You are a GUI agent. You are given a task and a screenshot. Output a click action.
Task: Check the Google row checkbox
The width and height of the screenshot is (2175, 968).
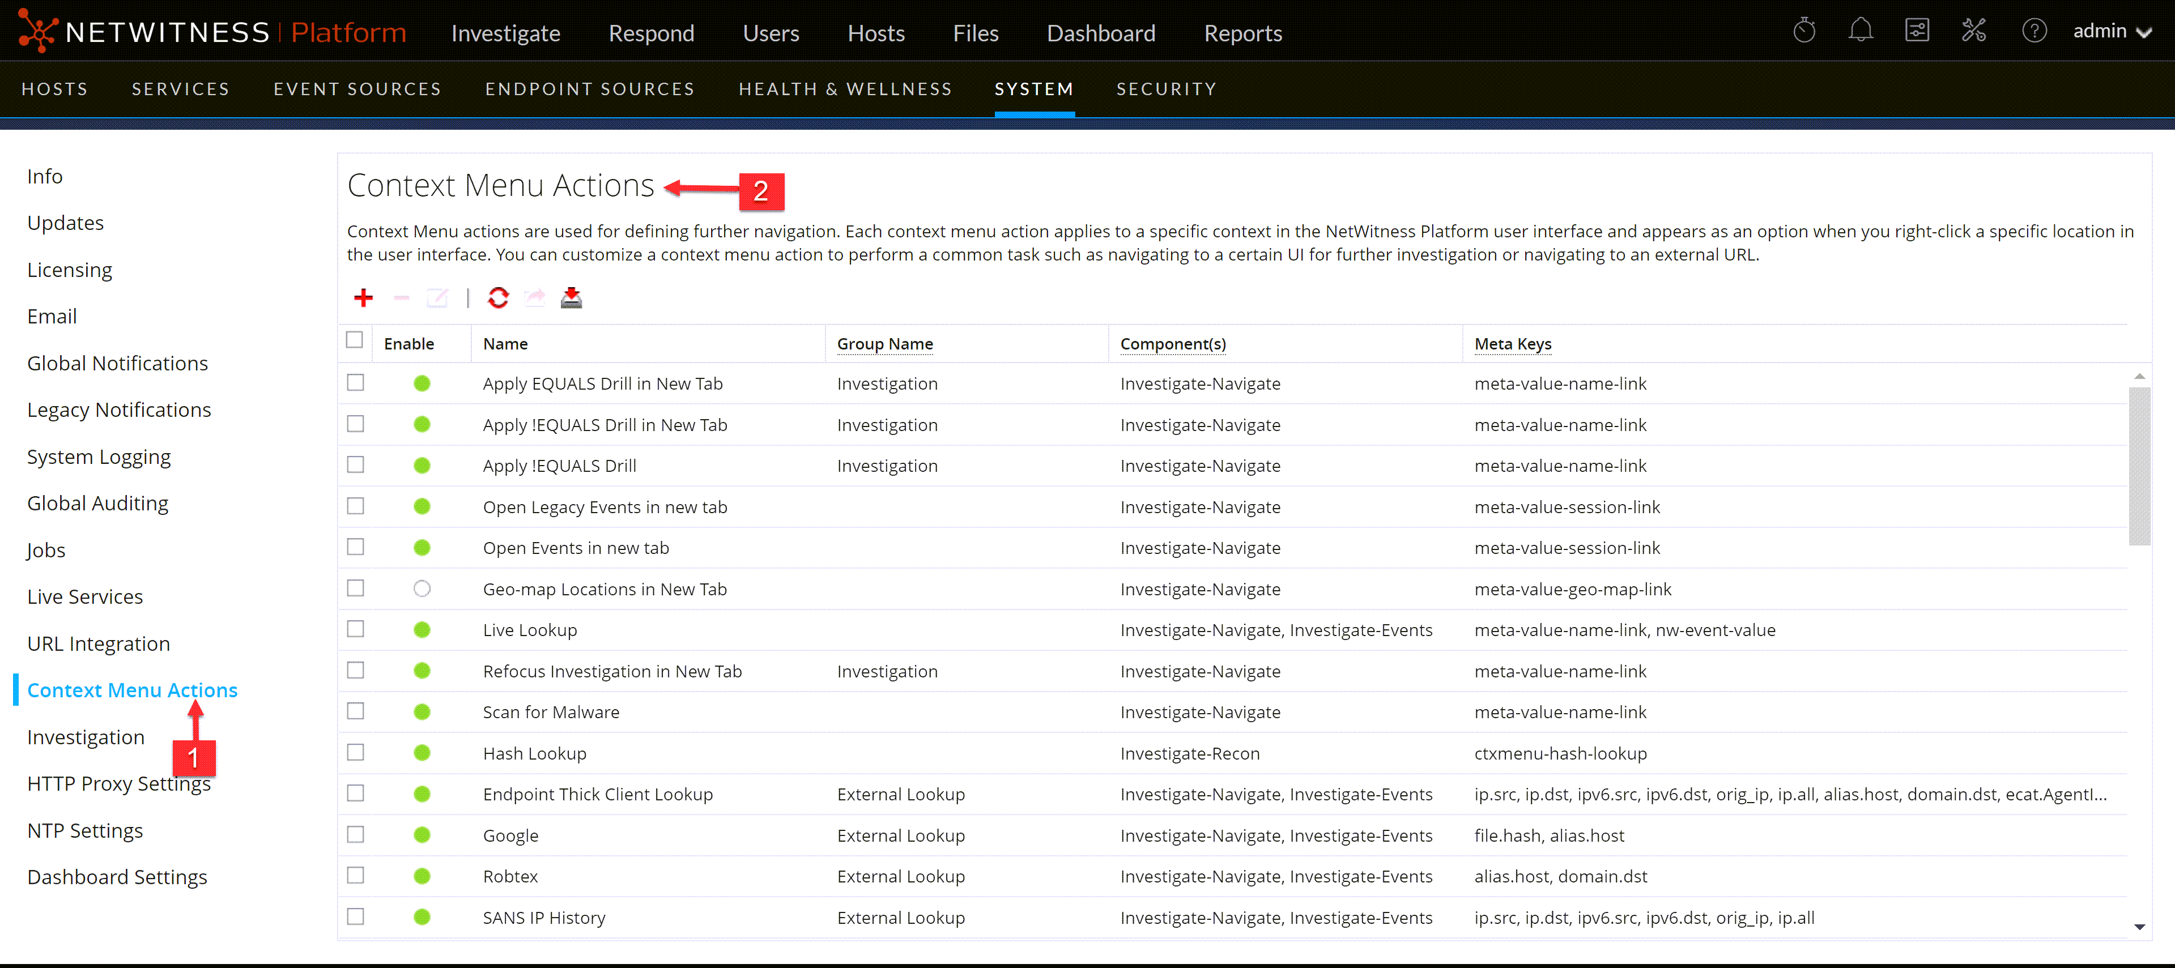[355, 834]
